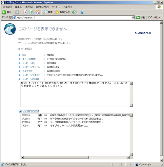Click the magnifier Search icon
Screen dimensions: 164x167
pos(45,12)
